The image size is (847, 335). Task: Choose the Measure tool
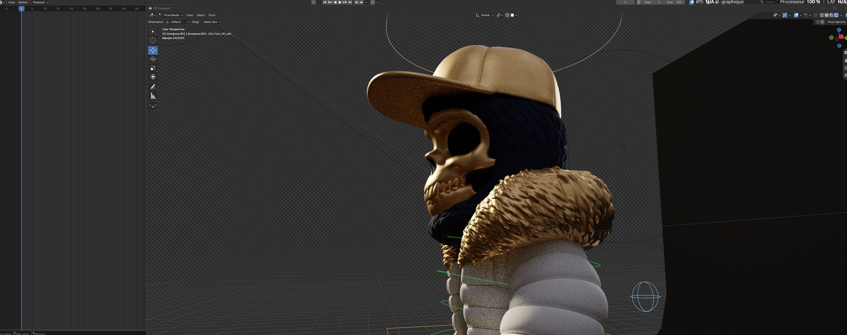click(153, 96)
